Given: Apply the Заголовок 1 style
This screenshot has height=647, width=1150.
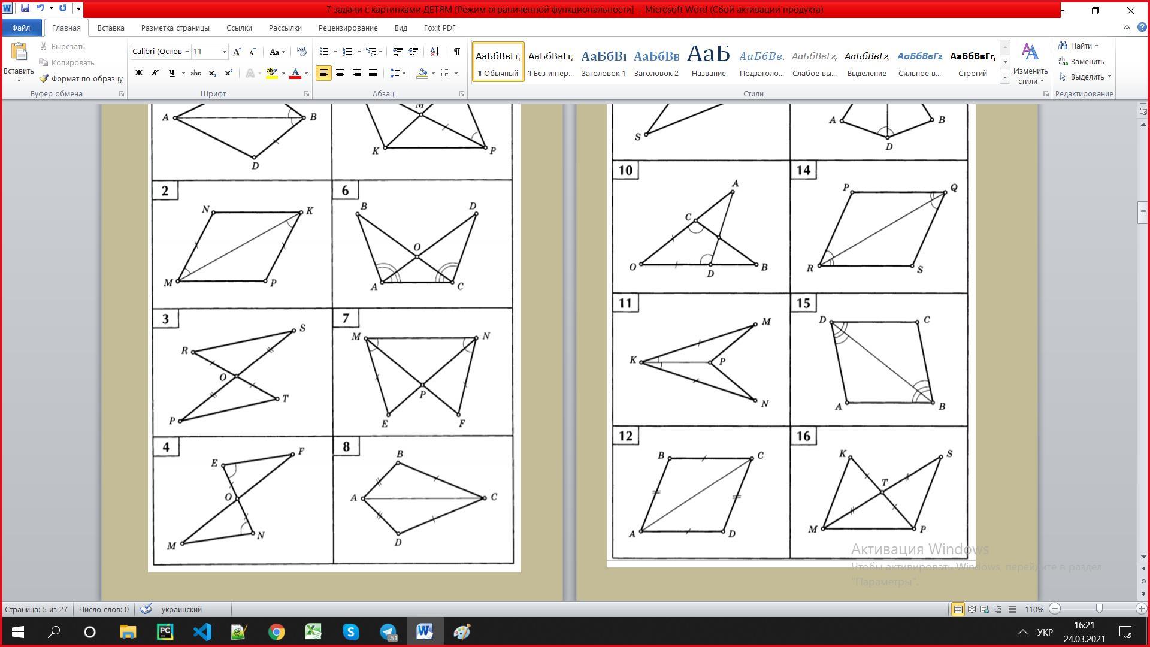Looking at the screenshot, I should pos(603,62).
